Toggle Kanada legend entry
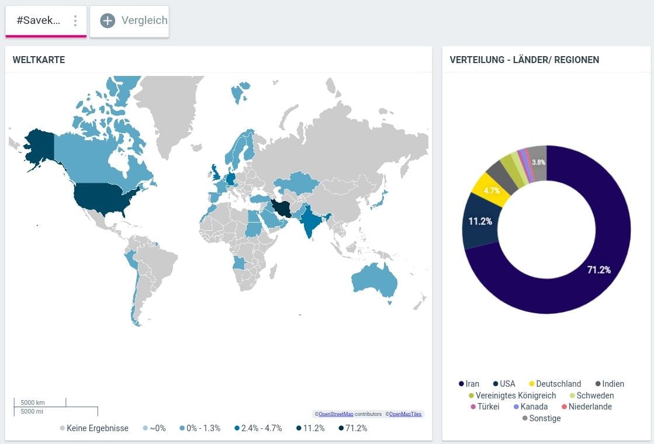 point(531,407)
